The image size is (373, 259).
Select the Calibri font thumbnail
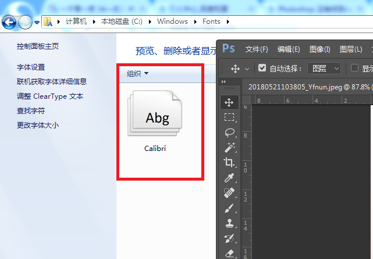[x=155, y=113]
